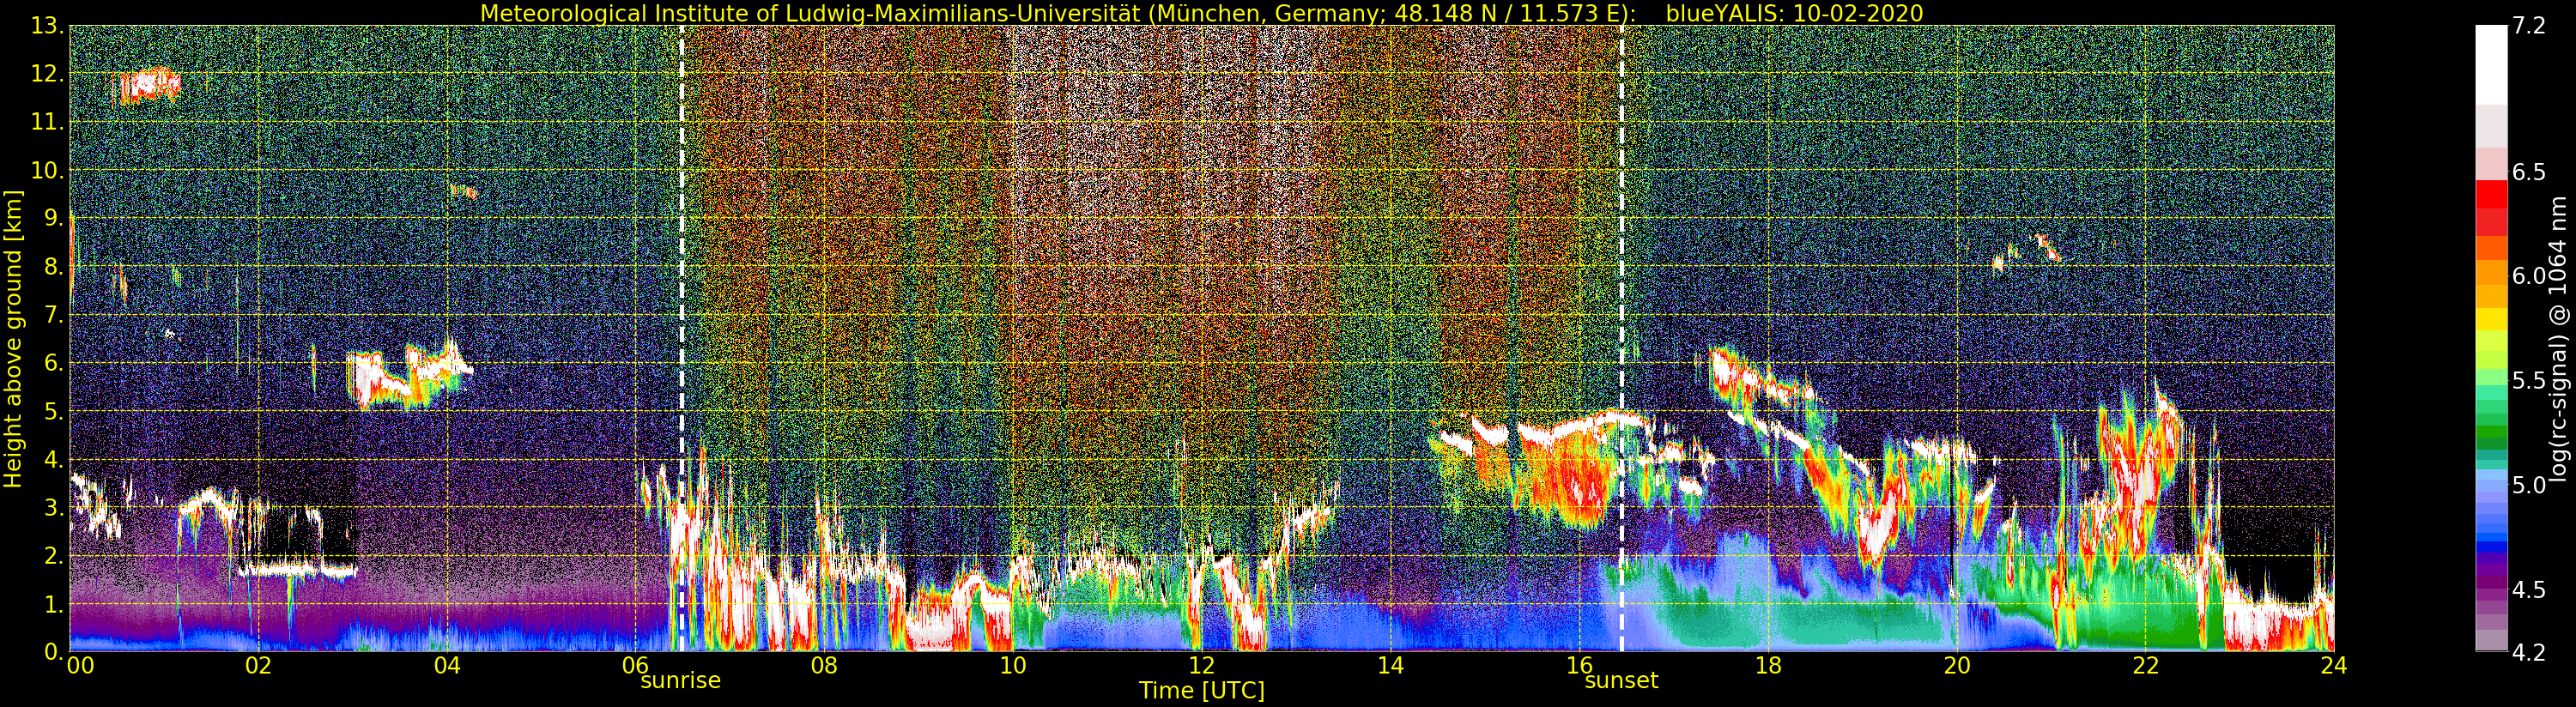Select the '7.' height axis tick
The width and height of the screenshot is (2576, 707).
(52, 315)
